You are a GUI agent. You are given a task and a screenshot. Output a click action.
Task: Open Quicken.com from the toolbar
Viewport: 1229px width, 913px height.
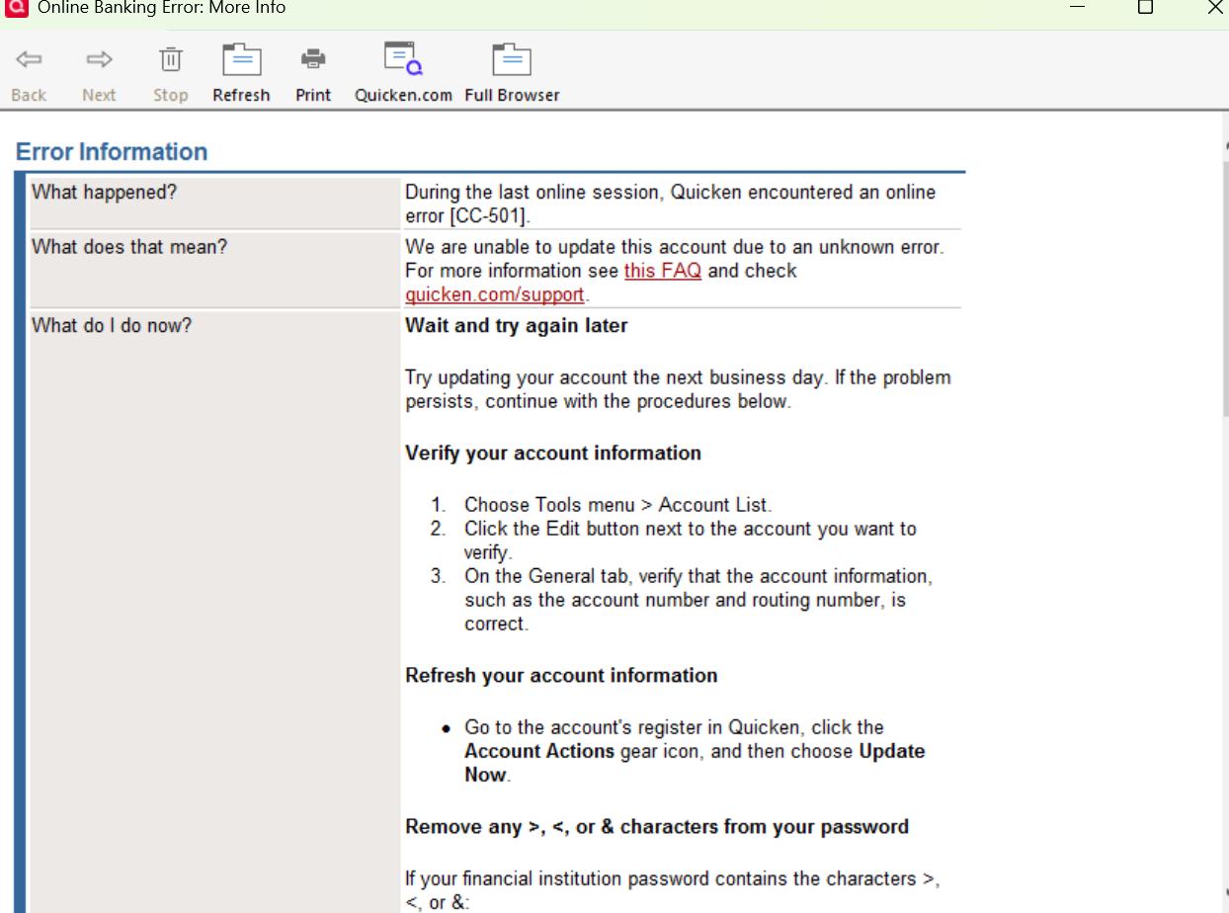point(403,72)
